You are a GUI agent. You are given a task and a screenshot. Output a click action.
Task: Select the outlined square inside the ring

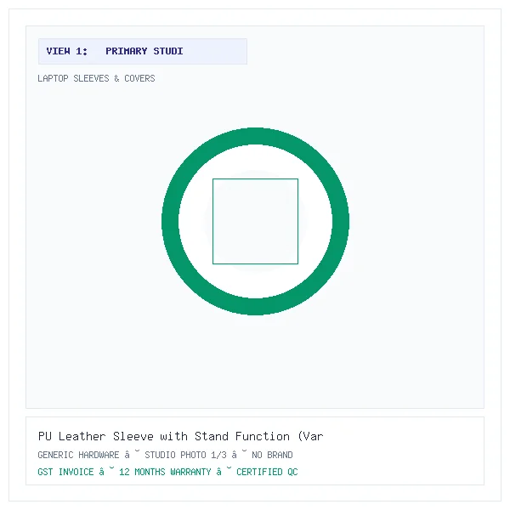tap(255, 221)
